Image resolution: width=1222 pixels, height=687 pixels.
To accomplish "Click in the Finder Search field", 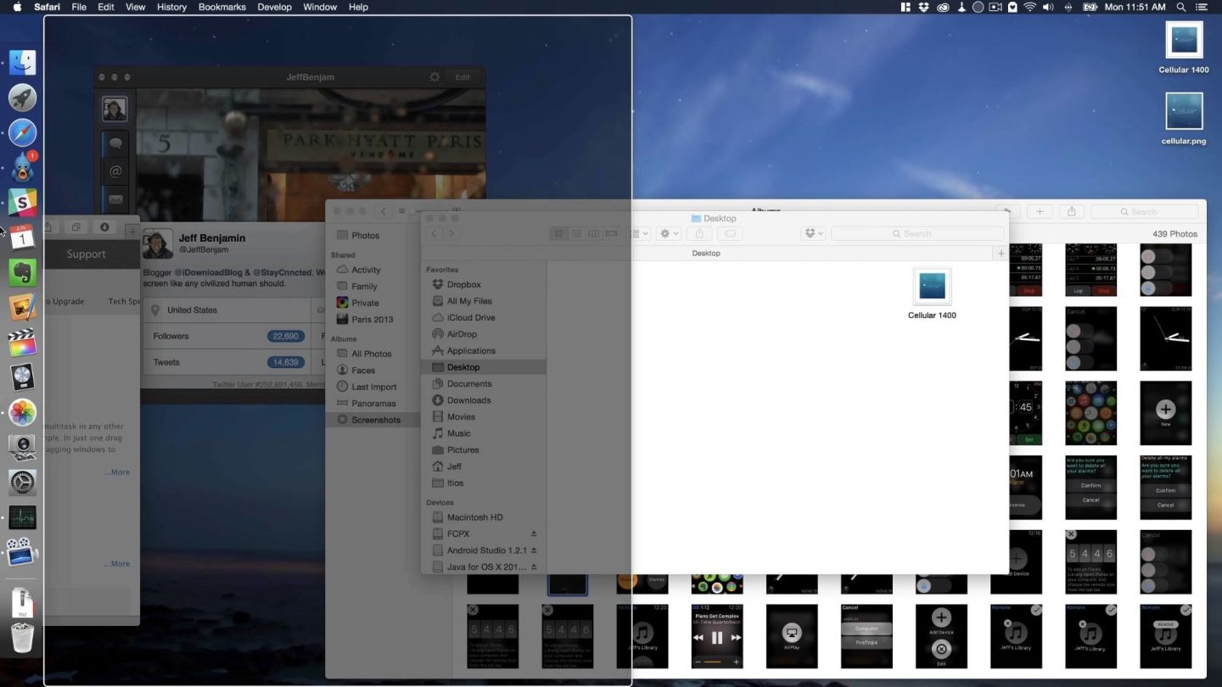I will (917, 233).
